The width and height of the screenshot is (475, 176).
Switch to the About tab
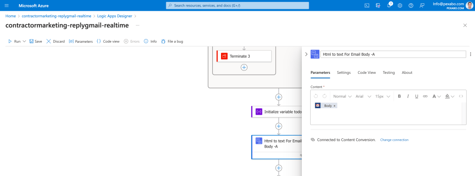(407, 73)
